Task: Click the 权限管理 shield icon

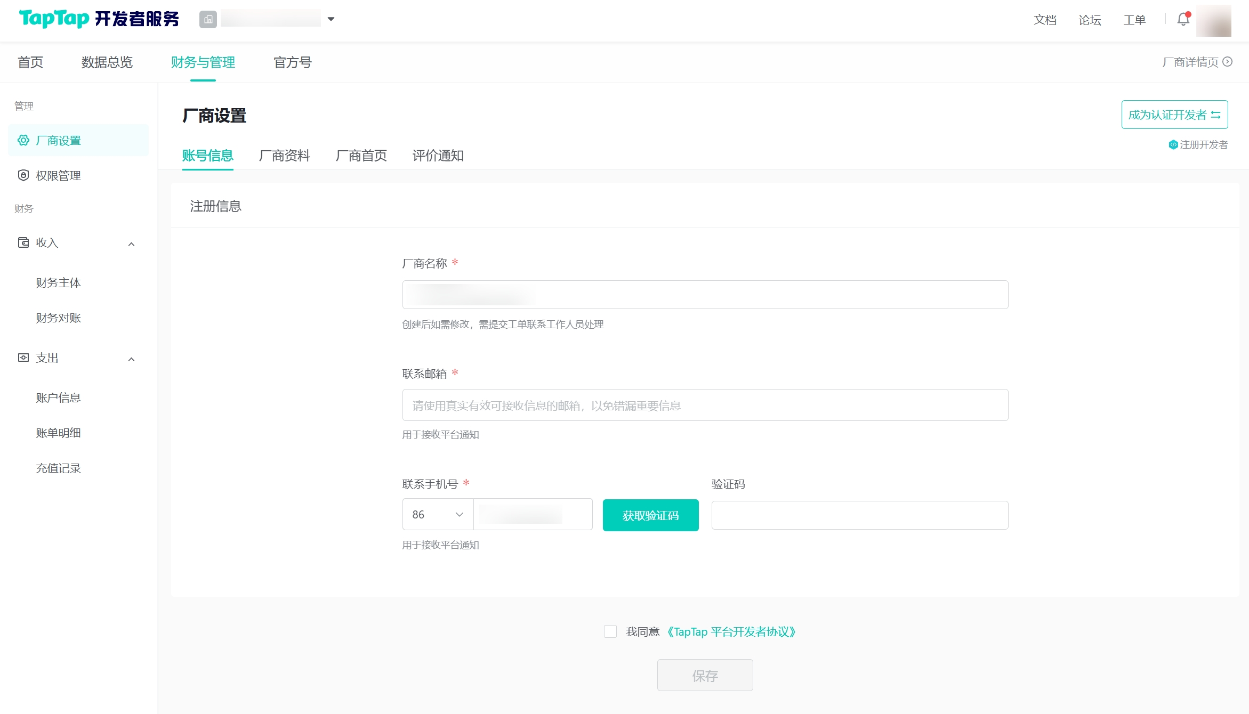Action: tap(23, 175)
